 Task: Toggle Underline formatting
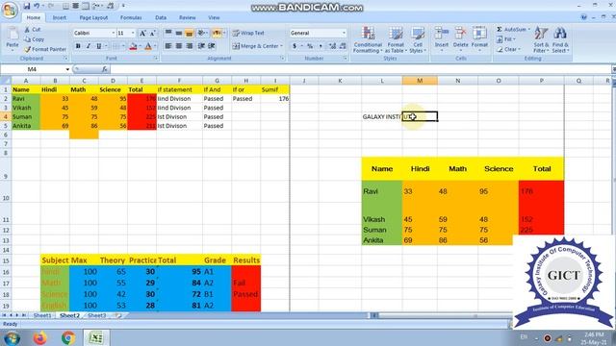98,46
